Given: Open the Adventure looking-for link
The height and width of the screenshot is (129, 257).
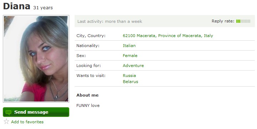Looking at the screenshot, I should coord(133,66).
